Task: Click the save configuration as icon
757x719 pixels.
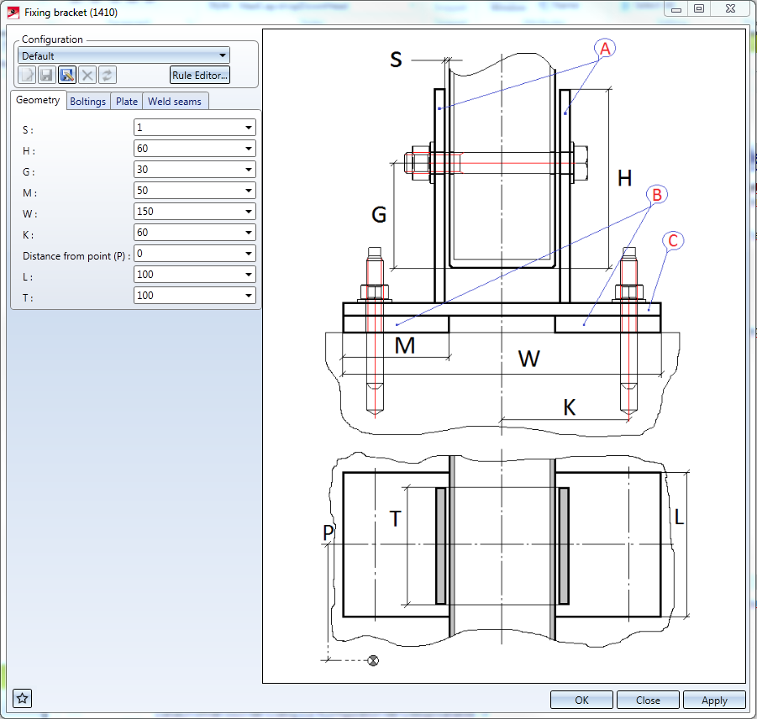Action: coord(67,75)
